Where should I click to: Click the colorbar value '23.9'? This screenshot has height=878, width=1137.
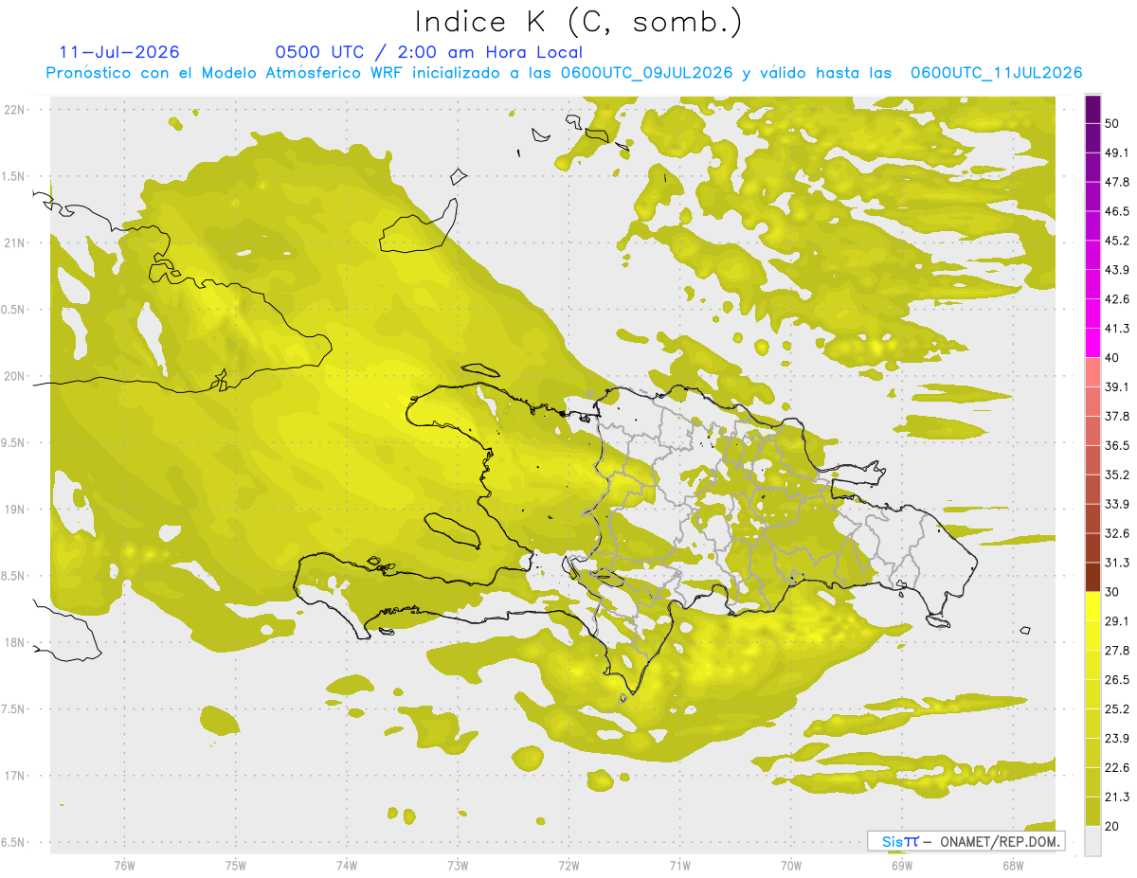click(1117, 739)
